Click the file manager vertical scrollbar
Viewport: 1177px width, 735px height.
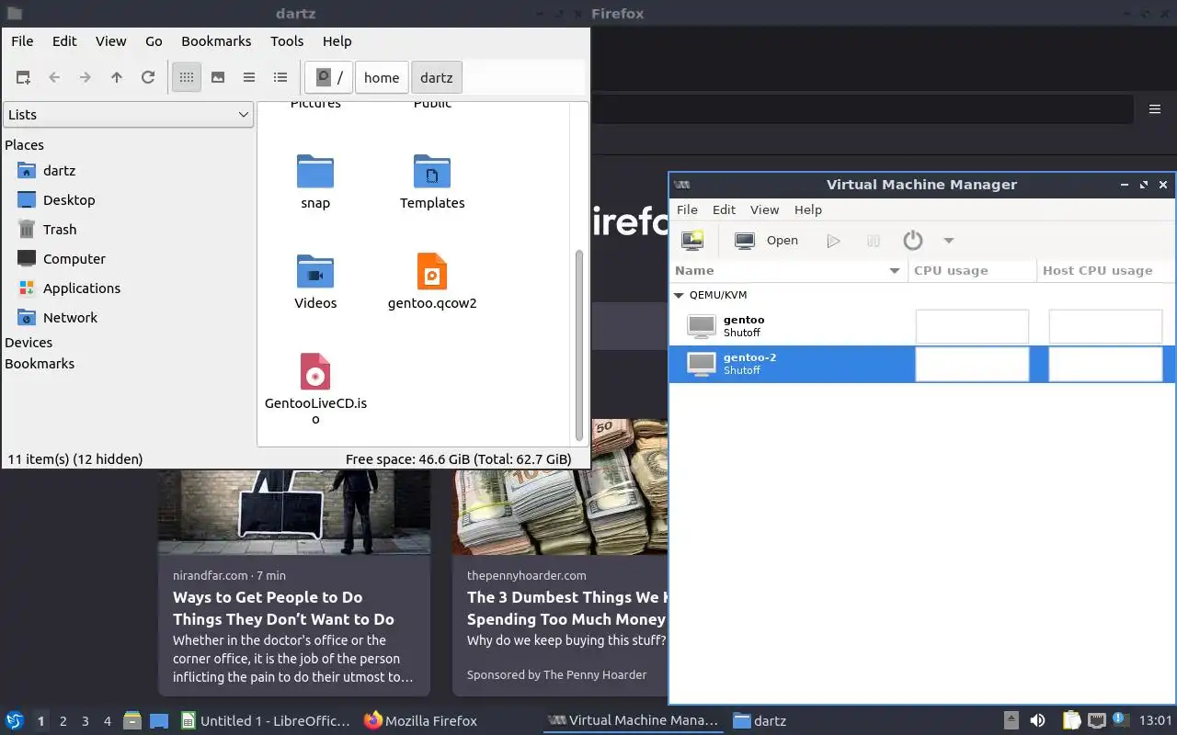[x=579, y=345]
